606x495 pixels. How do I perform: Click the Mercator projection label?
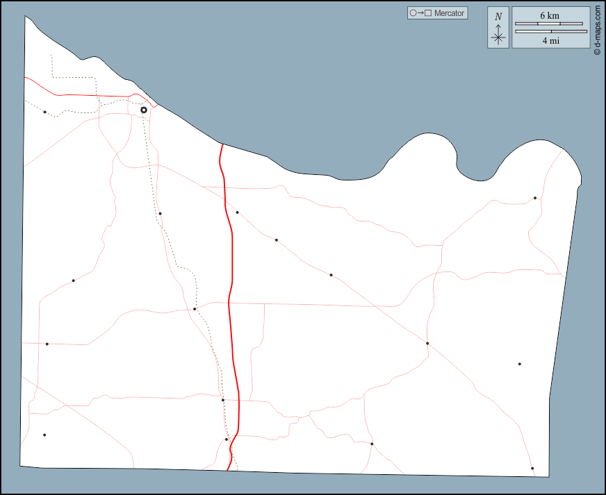pos(449,13)
